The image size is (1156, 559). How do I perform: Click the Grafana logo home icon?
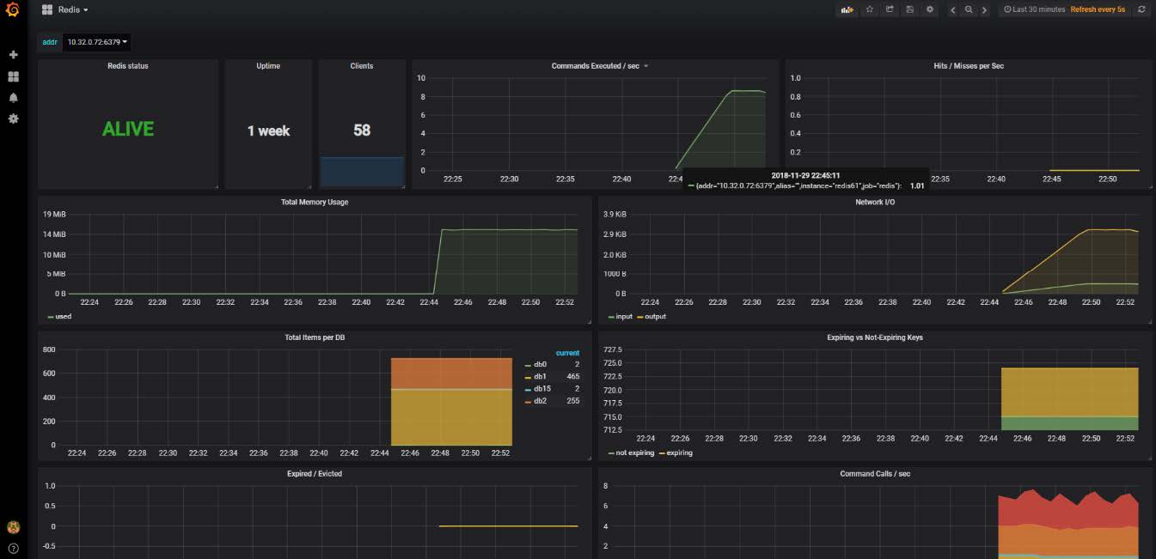(x=13, y=10)
